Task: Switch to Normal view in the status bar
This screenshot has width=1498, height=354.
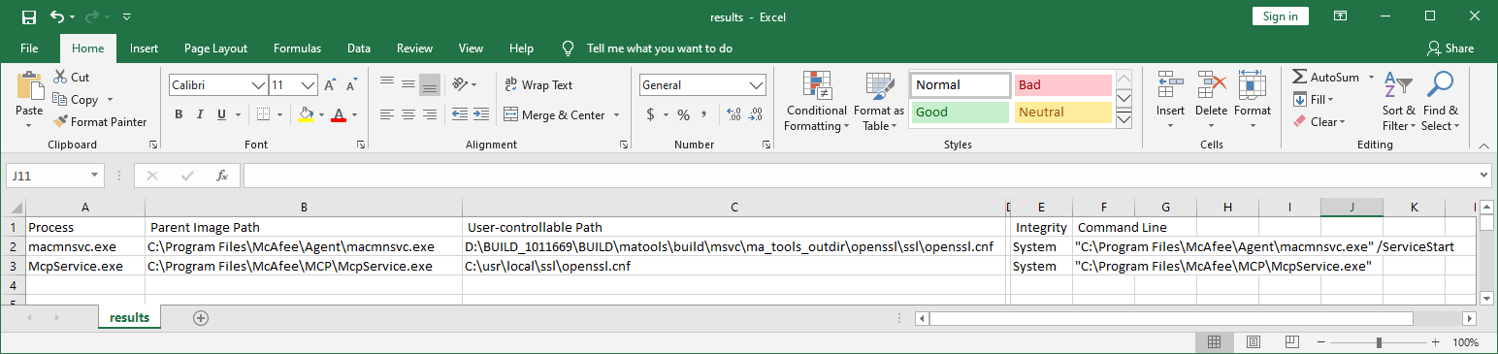Action: pyautogui.click(x=1214, y=342)
